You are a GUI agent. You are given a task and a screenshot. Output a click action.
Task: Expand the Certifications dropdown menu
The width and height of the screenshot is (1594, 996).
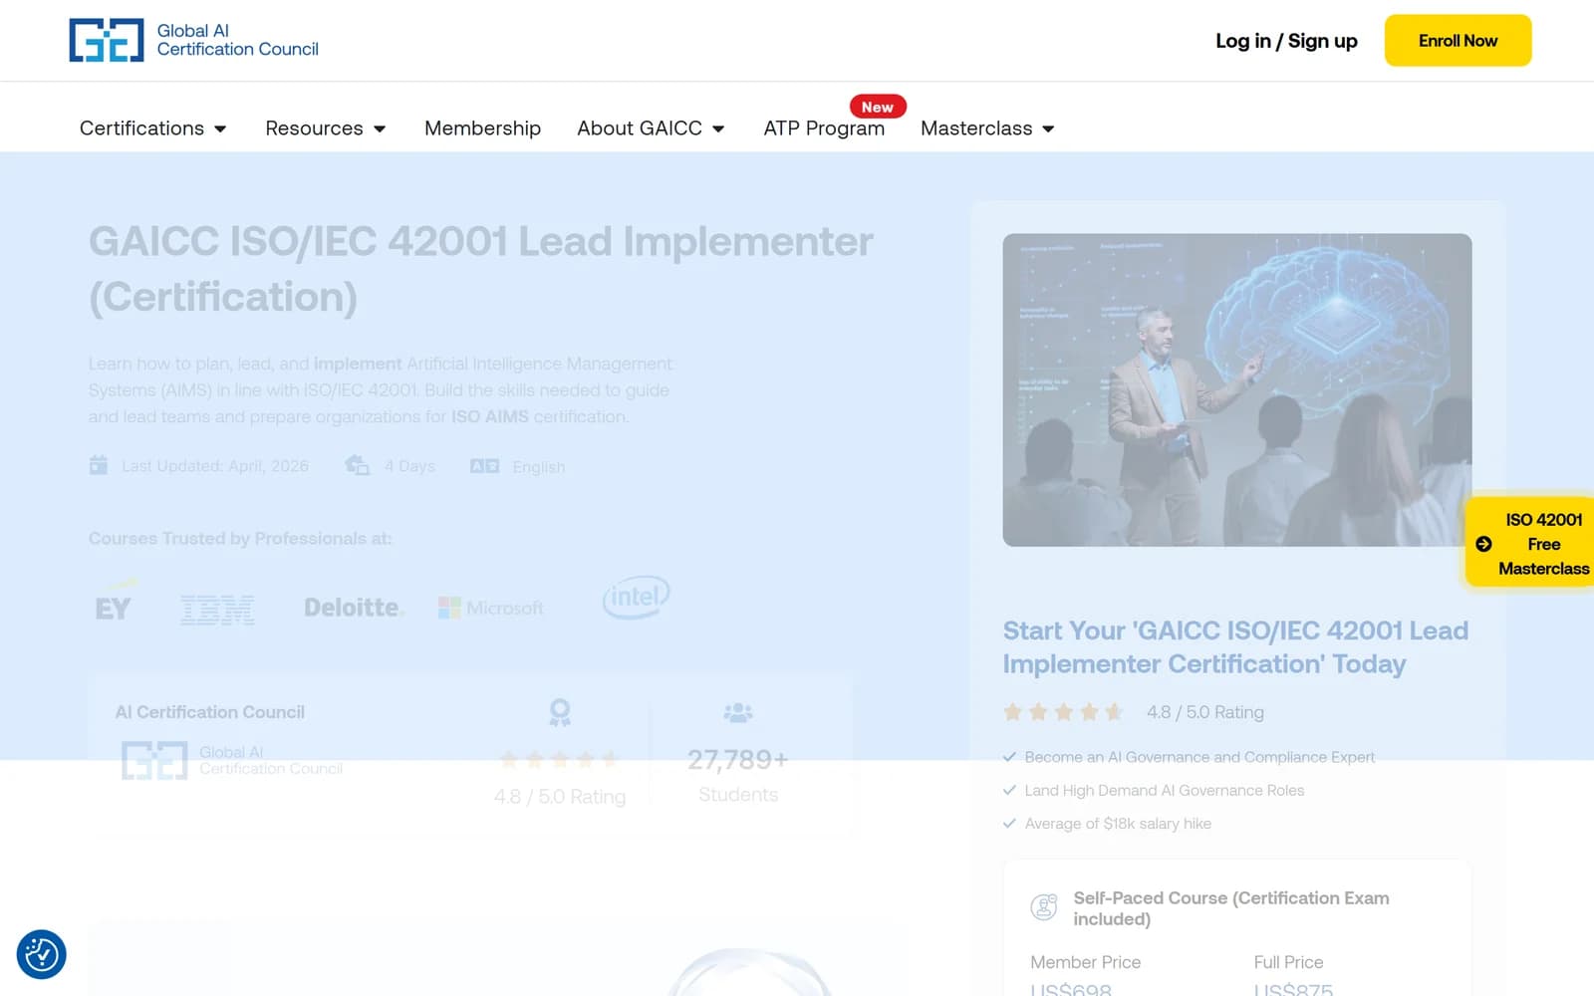(153, 128)
